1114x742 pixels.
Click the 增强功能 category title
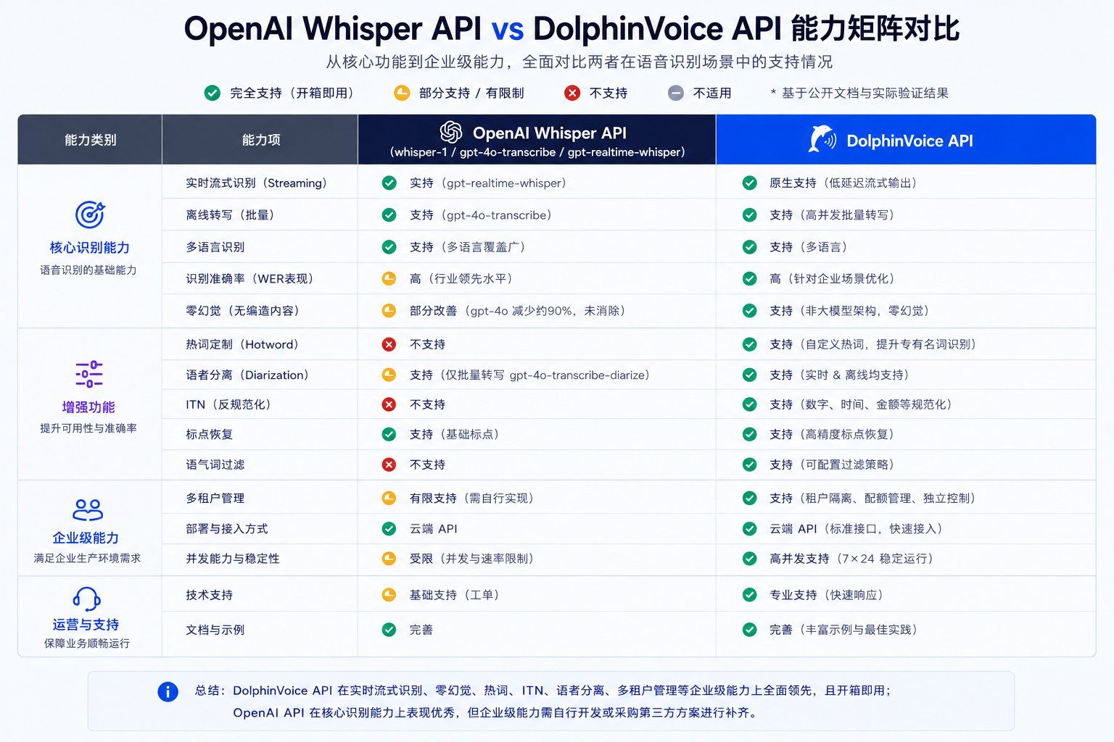click(x=88, y=407)
